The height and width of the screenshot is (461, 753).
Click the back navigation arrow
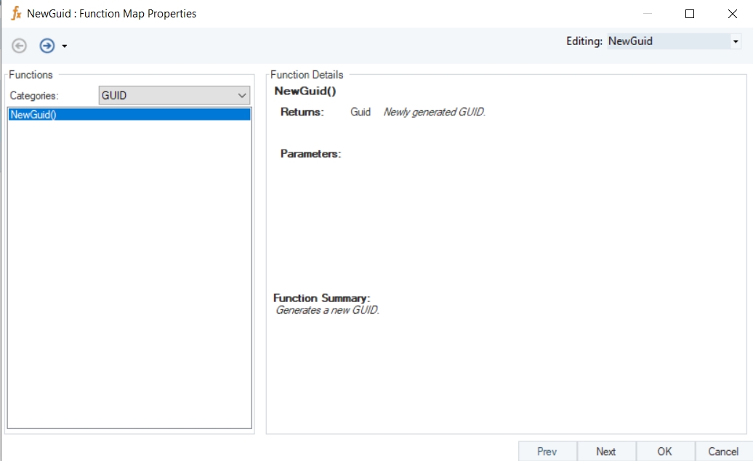pyautogui.click(x=20, y=46)
